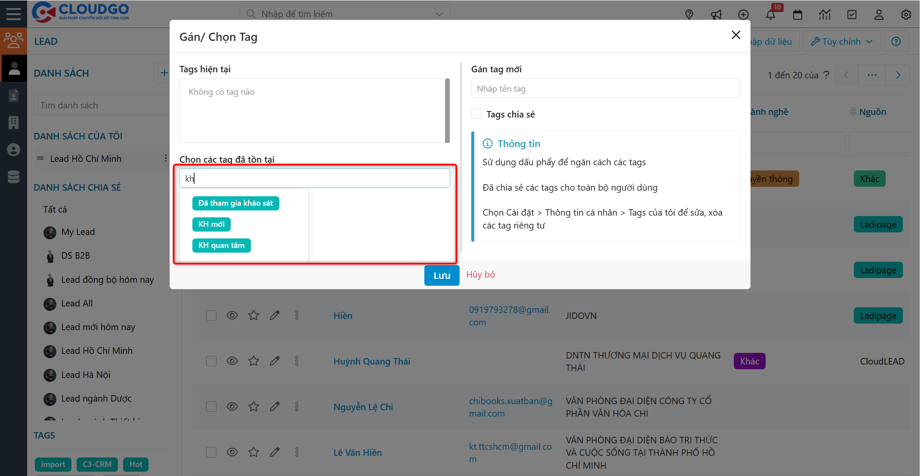This screenshot has height=476, width=921.
Task: Select the Lead All shared list
Action: pos(77,303)
